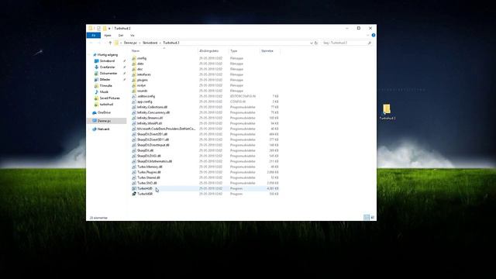
Task: Open the Vis ribbon tab
Action: [133, 36]
